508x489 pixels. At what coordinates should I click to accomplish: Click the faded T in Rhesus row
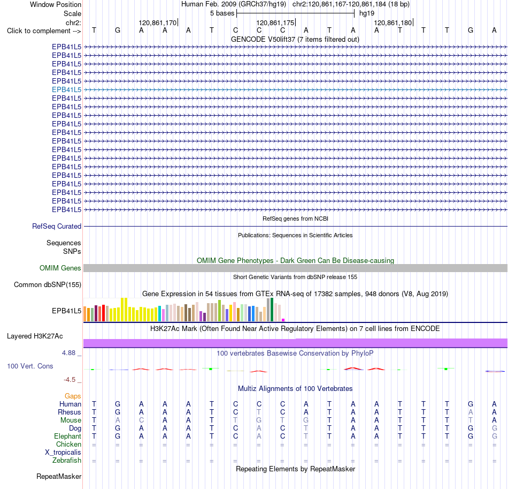(x=259, y=412)
